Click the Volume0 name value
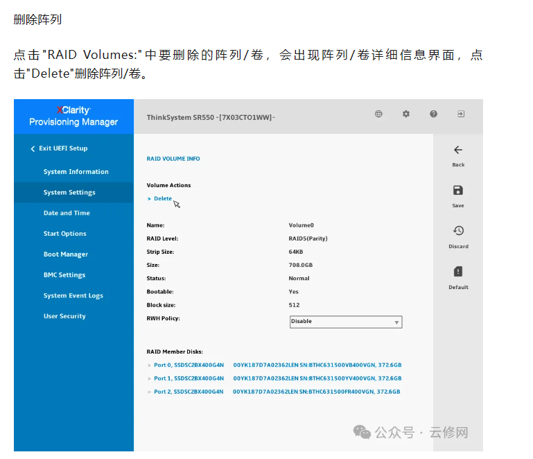Image resolution: width=533 pixels, height=459 pixels. 302,225
